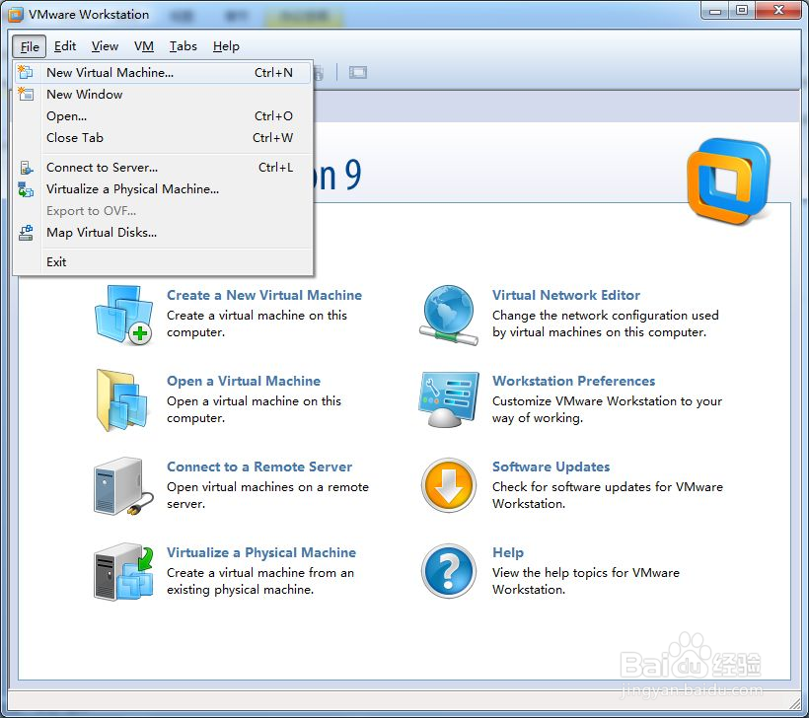Click the Map Virtual Disks menu icon
The image size is (809, 718).
pos(26,233)
